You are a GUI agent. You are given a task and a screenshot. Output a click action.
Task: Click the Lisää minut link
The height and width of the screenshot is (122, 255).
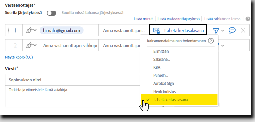(x=143, y=19)
